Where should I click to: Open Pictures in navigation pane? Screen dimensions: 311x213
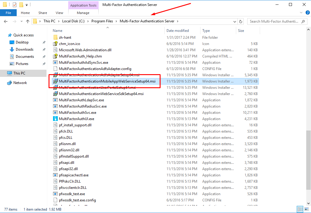pyautogui.click(x=22, y=64)
